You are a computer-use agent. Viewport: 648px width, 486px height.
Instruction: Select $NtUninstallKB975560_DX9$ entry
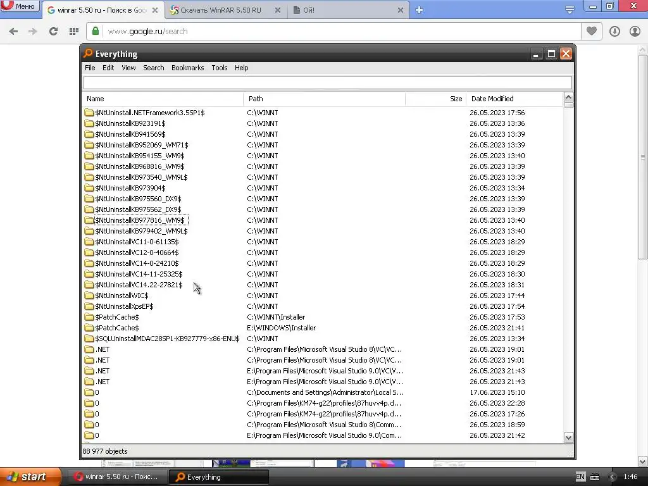(x=138, y=199)
